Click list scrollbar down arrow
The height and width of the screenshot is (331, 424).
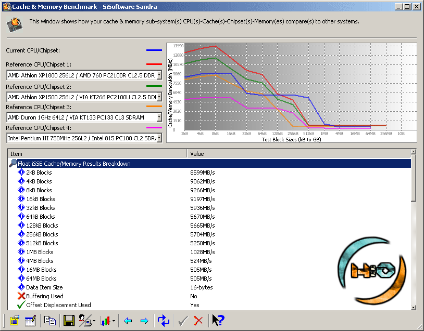(x=413, y=307)
